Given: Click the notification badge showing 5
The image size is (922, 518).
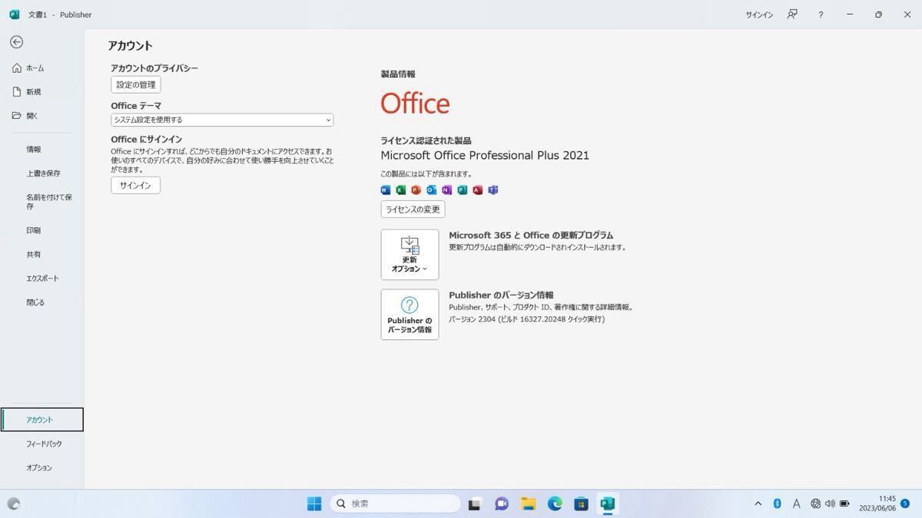Looking at the screenshot, I should (905, 503).
